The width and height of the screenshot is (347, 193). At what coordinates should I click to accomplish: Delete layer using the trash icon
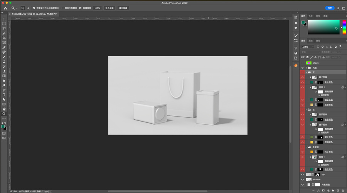tap(343, 191)
